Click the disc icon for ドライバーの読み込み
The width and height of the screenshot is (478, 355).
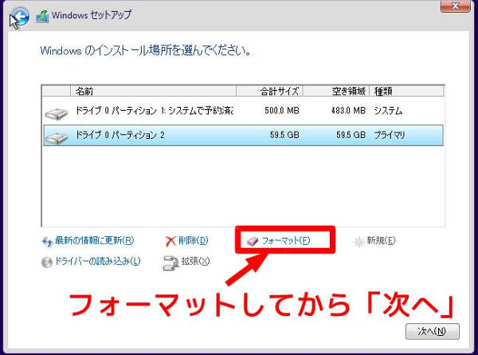47,262
